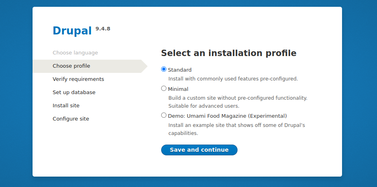The width and height of the screenshot is (377, 187).
Task: Choose the Minimal profile radio button
Action: 164,88
